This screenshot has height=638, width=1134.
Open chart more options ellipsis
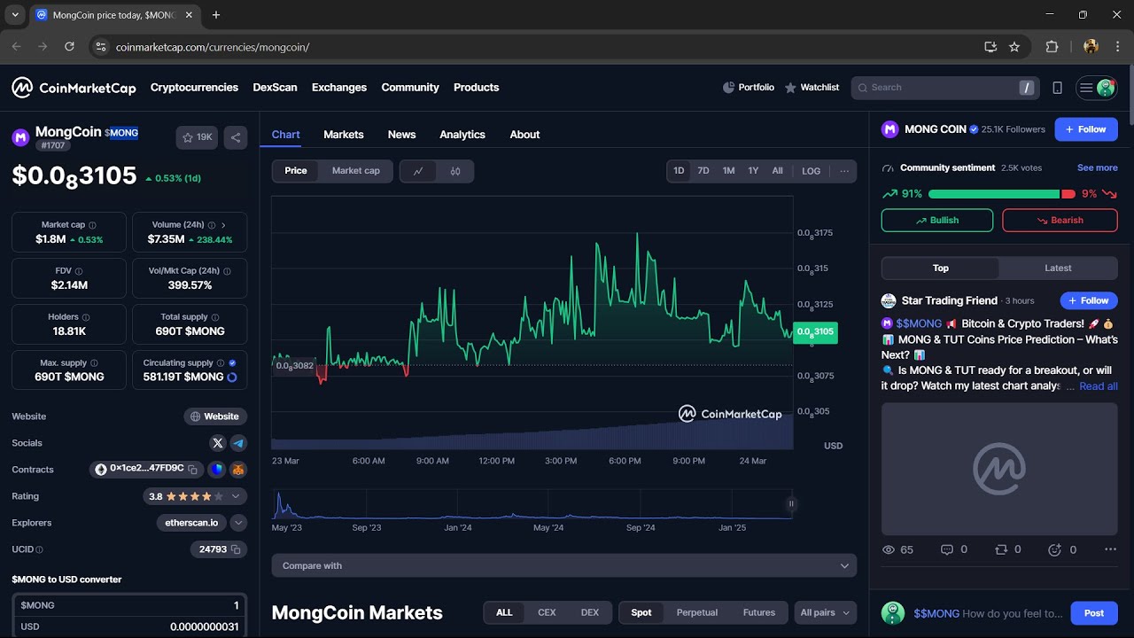(x=844, y=171)
